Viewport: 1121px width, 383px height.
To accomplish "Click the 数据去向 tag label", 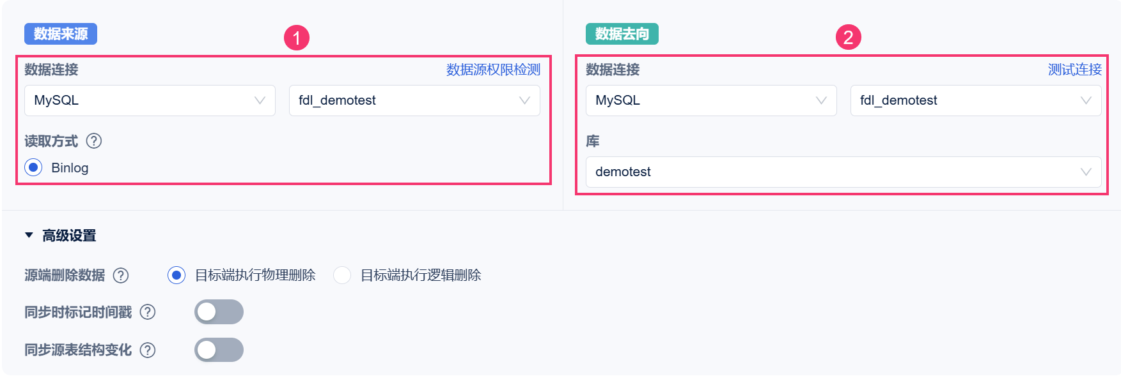I will click(622, 34).
